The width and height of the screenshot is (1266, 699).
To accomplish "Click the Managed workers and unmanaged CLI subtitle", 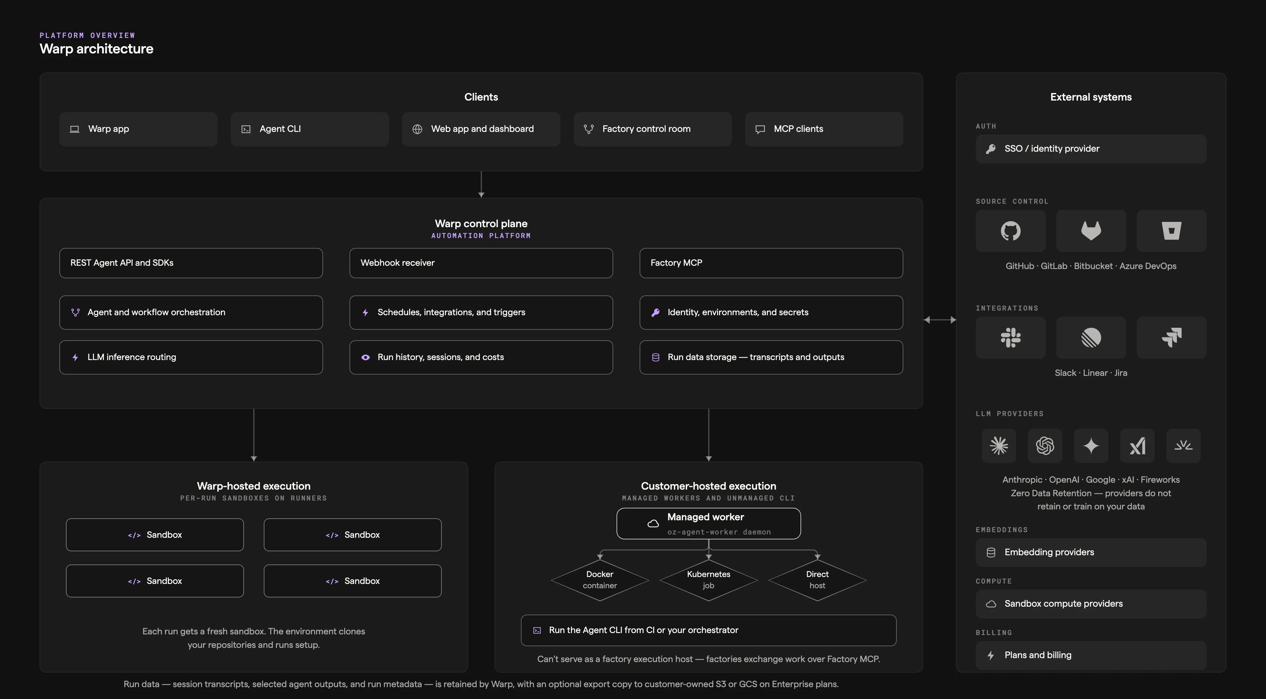I will 708,499.
